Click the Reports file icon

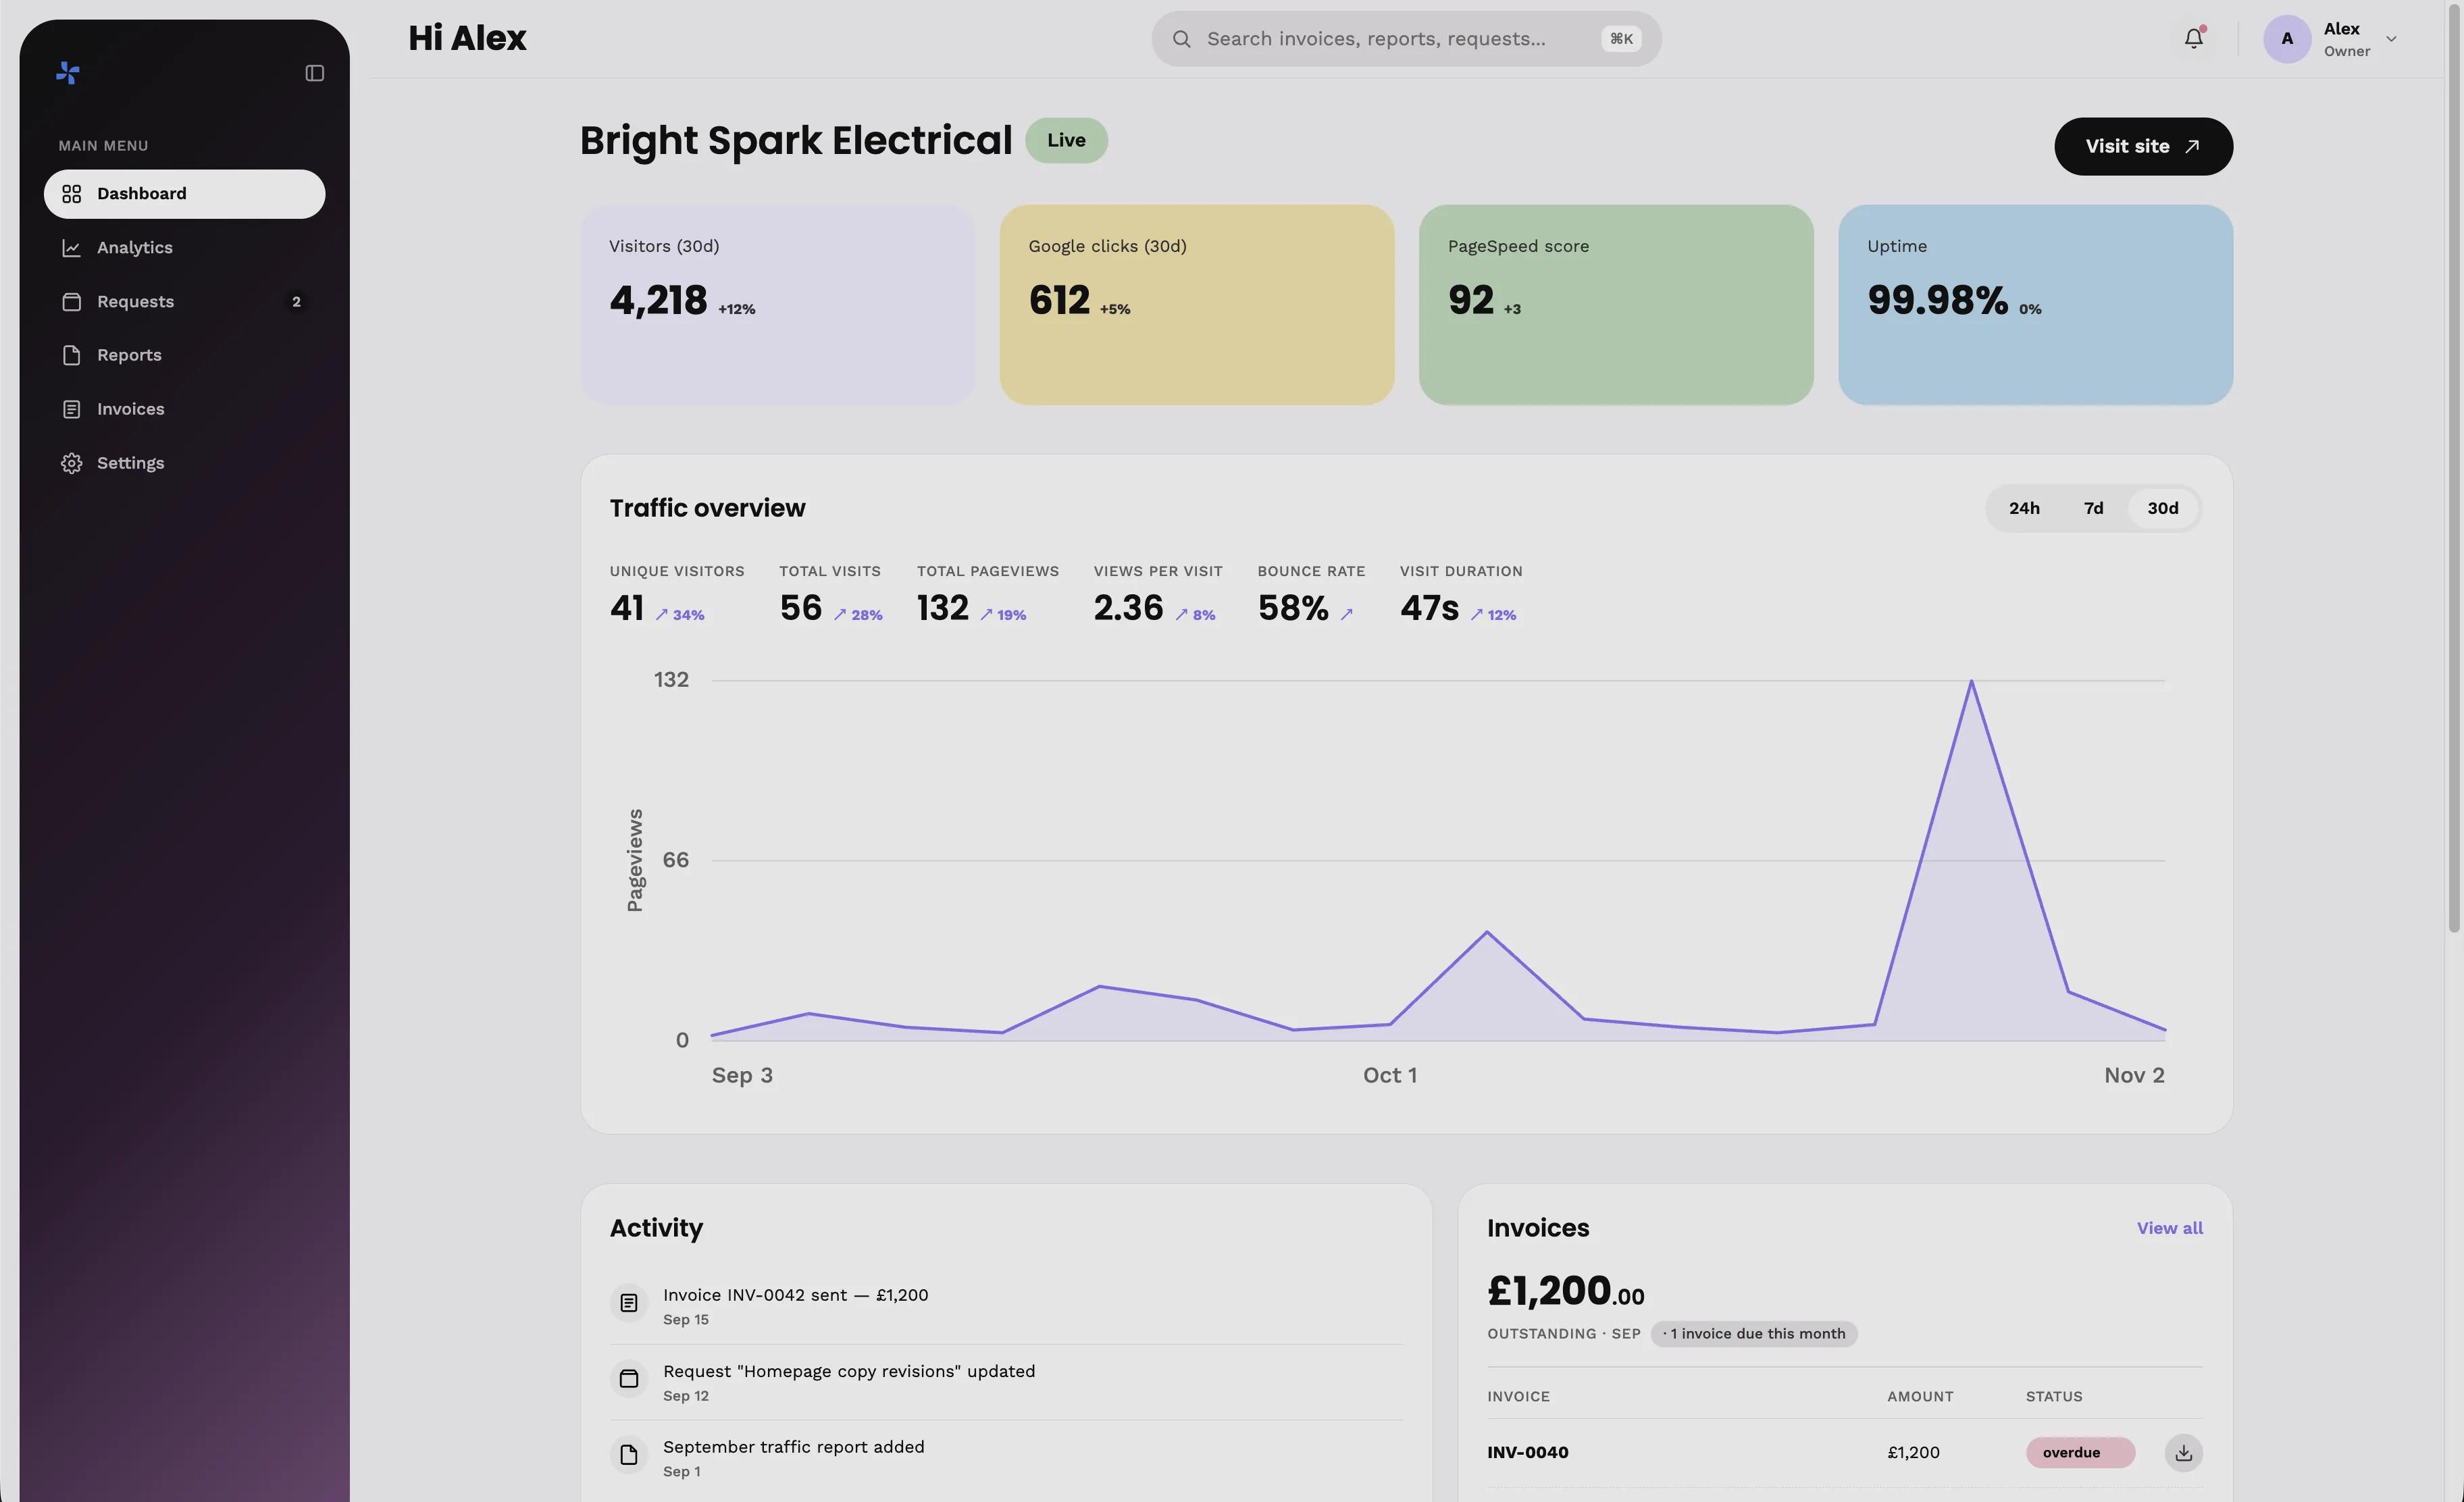(71, 355)
